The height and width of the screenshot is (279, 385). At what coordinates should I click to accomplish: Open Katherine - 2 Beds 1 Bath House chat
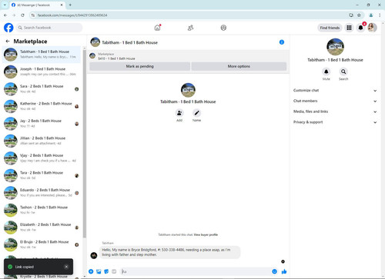[x=42, y=106]
